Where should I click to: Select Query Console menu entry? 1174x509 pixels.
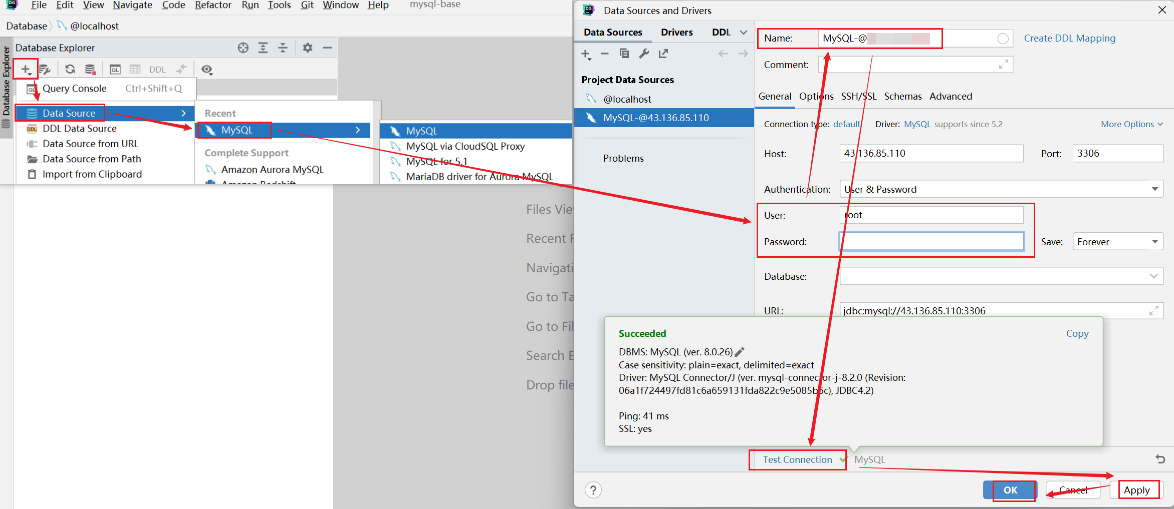tap(106, 89)
